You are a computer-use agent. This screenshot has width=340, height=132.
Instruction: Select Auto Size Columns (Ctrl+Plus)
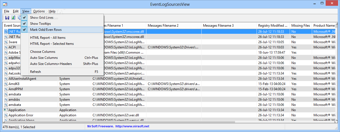[x=62, y=58]
